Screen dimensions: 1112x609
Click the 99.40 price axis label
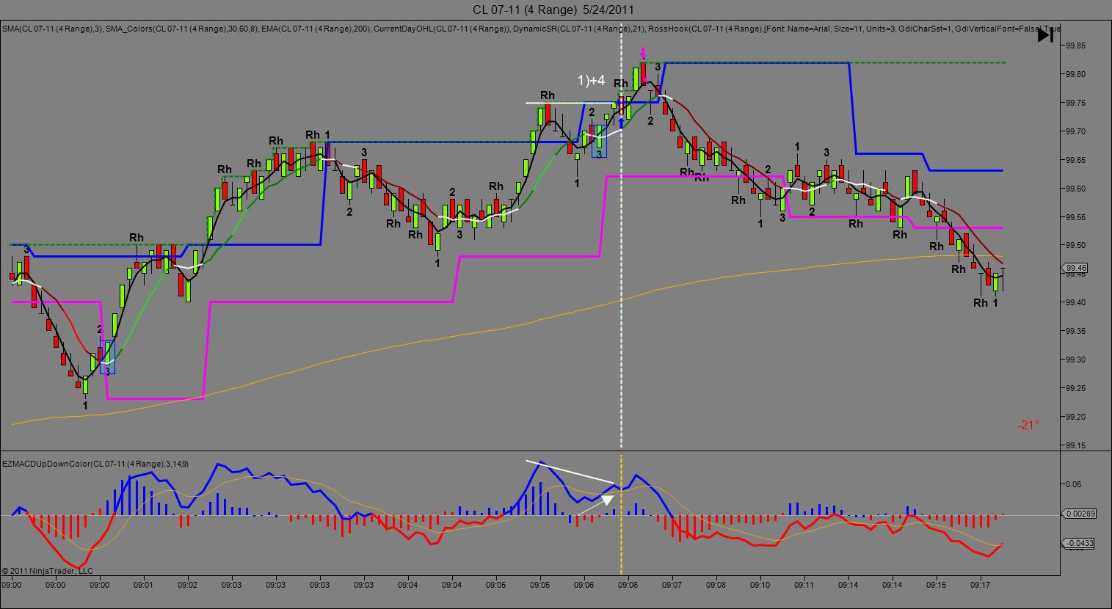[1076, 302]
